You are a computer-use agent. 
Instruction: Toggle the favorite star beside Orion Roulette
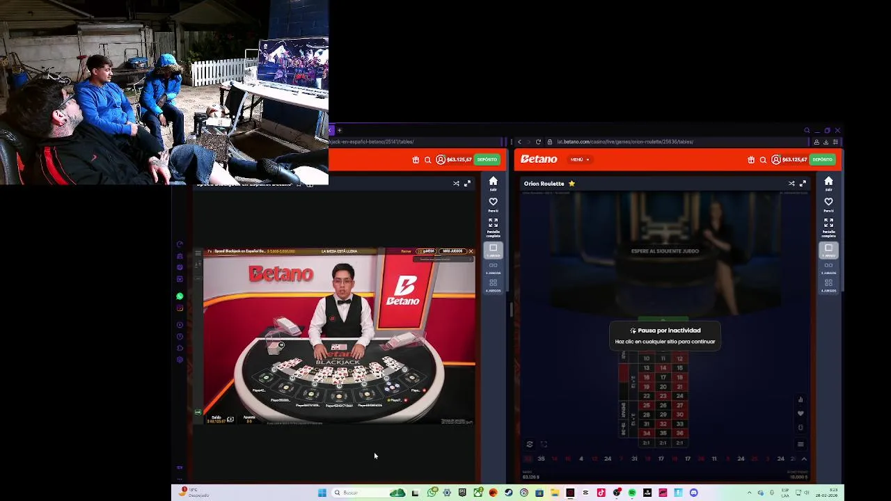tap(571, 184)
